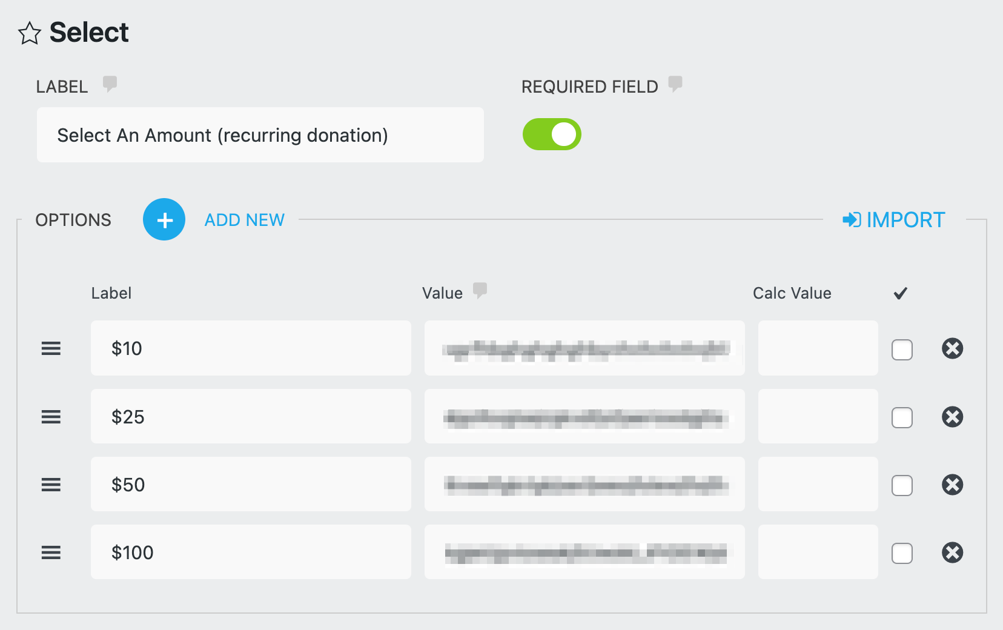Mark the $10 option as default
The image size is (1003, 630).
(902, 350)
